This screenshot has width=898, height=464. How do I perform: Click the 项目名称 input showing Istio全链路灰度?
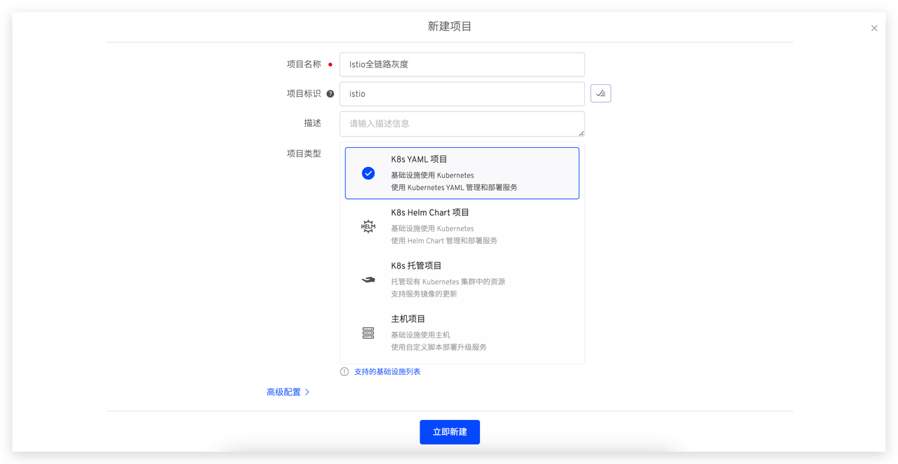coord(462,64)
